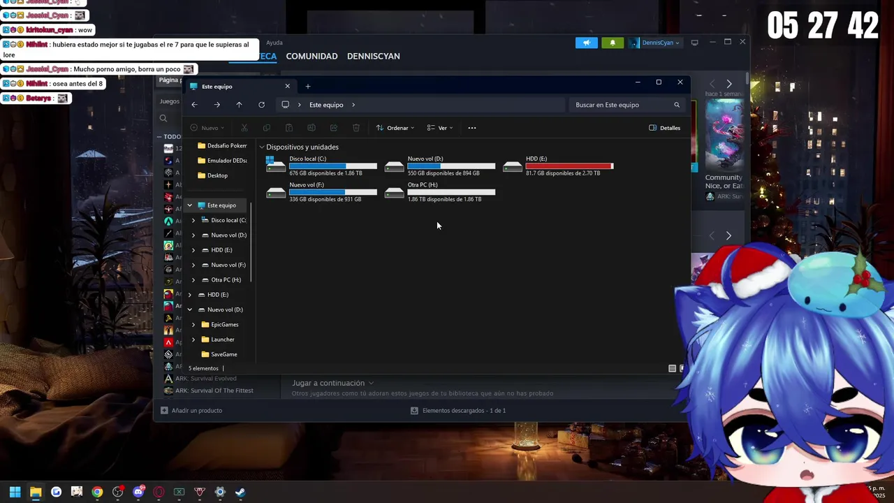Click Steam announcements megaphone icon

click(587, 43)
